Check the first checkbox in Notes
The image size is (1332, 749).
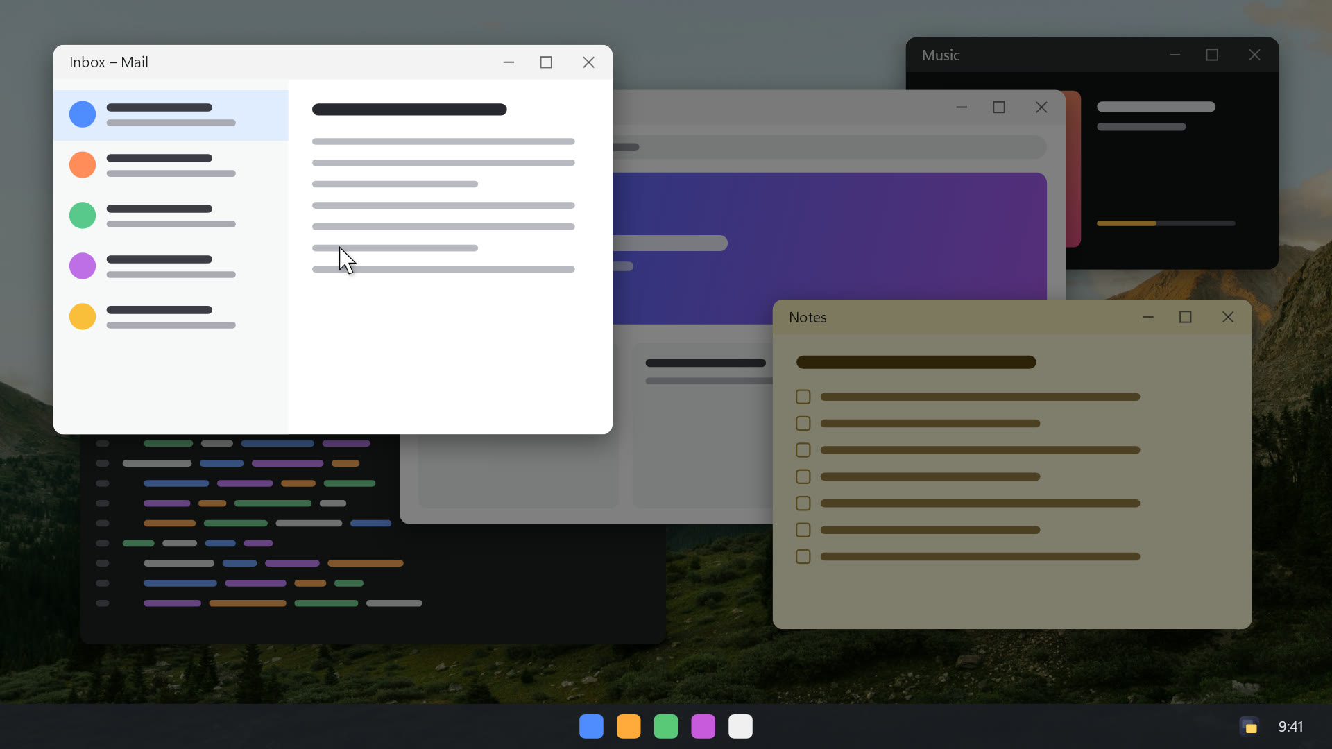pyautogui.click(x=803, y=397)
